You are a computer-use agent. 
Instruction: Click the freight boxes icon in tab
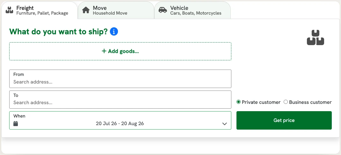(9, 10)
